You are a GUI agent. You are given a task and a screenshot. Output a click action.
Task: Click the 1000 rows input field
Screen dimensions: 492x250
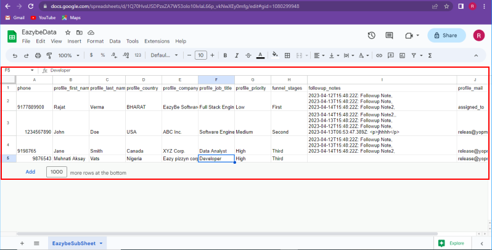click(x=57, y=172)
